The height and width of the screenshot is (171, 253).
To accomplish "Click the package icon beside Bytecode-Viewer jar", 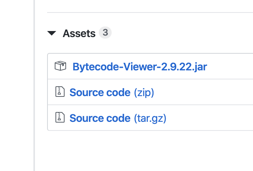I will coord(60,66).
